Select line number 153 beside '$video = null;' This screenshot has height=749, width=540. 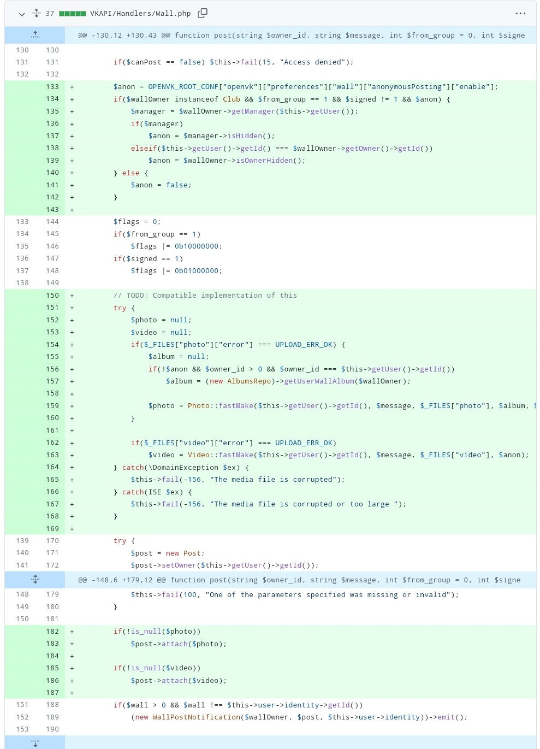point(52,332)
